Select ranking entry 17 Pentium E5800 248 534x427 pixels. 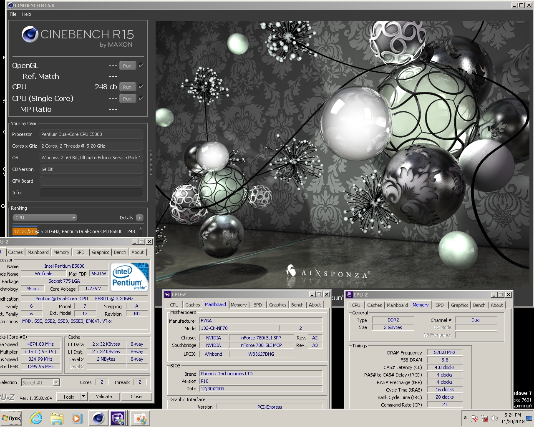pyautogui.click(x=75, y=231)
